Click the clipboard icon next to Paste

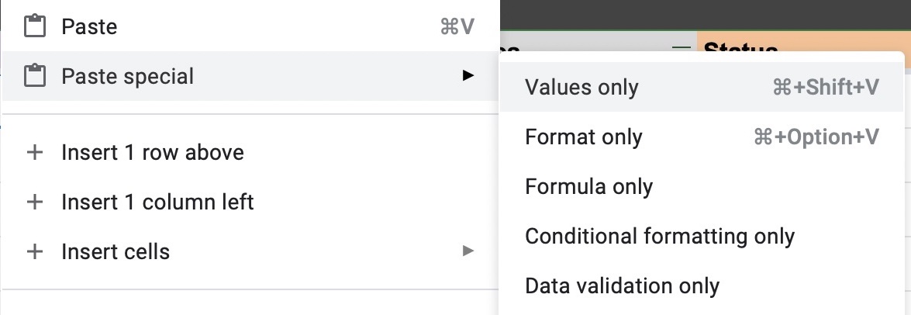(33, 27)
